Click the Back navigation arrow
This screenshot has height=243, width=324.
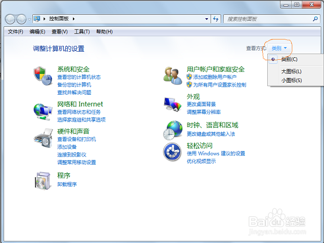pyautogui.click(x=10, y=19)
